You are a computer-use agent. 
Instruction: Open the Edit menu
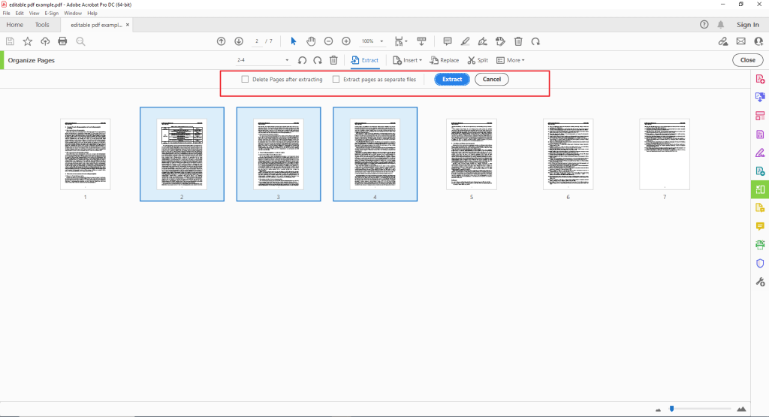point(20,14)
